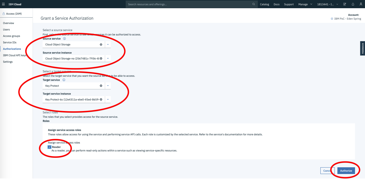Open the Docs menu item
Image resolution: width=365 pixels, height=179 pixels.
coord(277,4)
